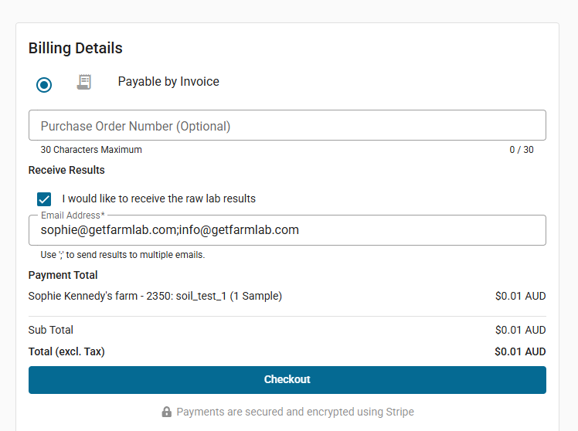Click the Billing Details heading
The image size is (578, 431).
coord(75,48)
